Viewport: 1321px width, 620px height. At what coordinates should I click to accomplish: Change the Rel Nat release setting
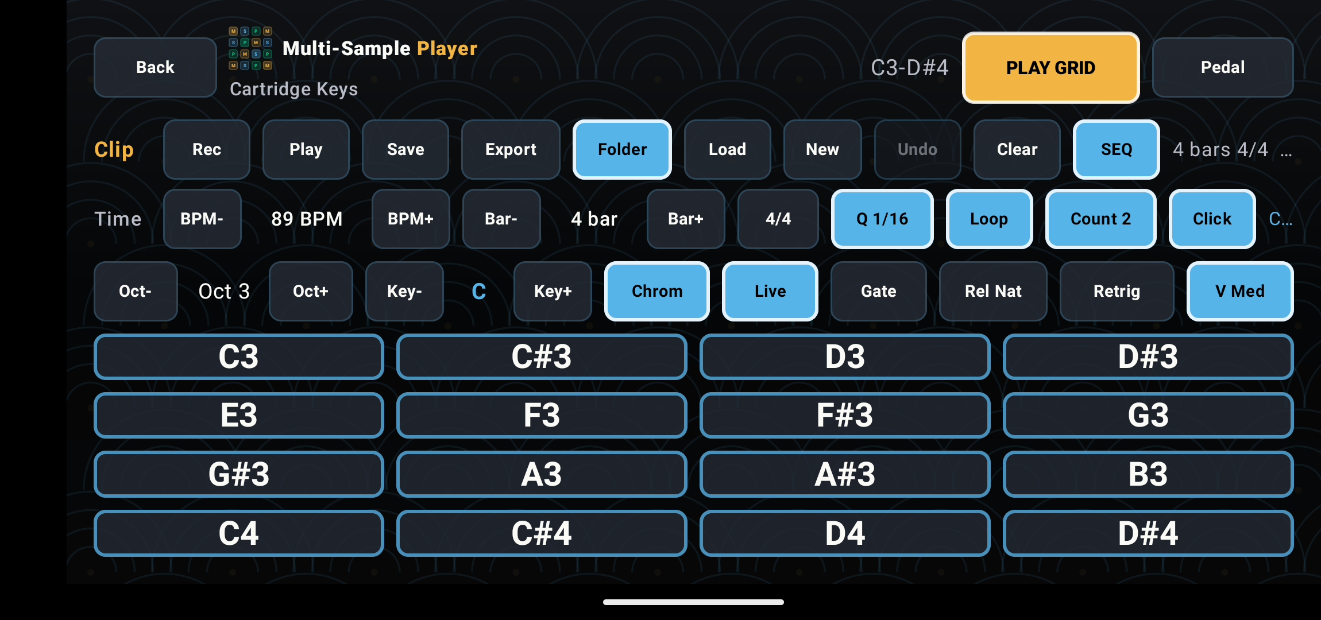point(993,291)
